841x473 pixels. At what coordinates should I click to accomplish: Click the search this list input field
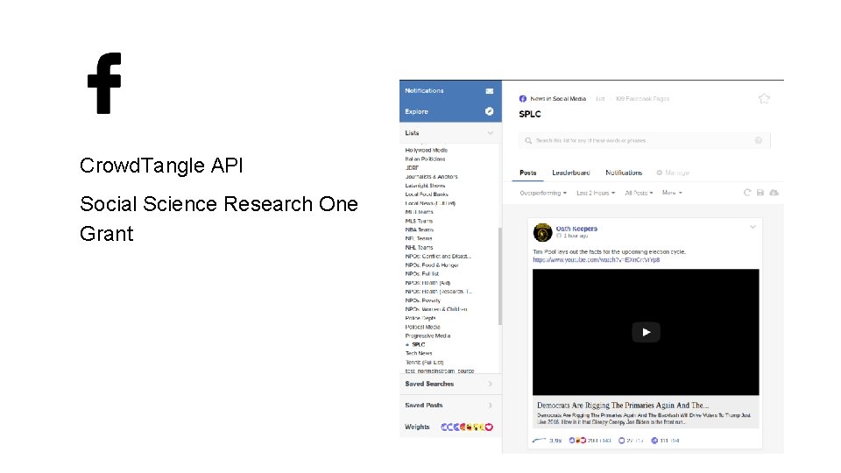point(644,140)
